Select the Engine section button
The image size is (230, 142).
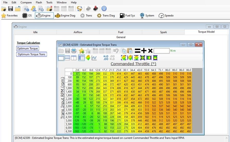point(44,16)
